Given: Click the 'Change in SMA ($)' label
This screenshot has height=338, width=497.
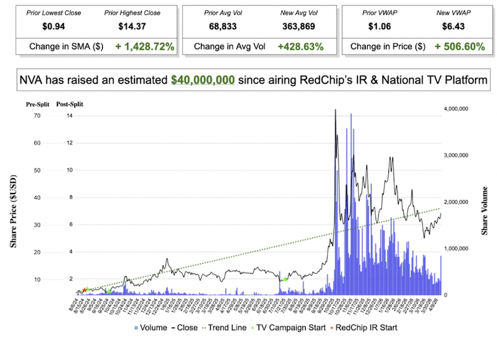Looking at the screenshot, I should click(x=67, y=47).
